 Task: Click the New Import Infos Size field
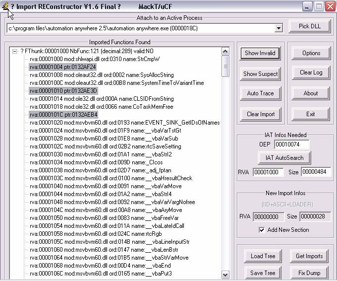click(315, 216)
